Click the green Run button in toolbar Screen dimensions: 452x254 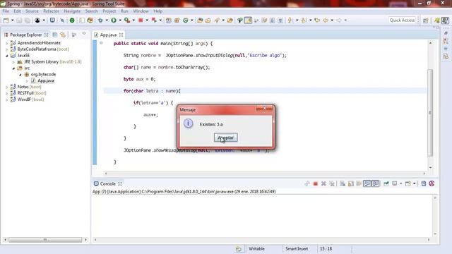[114, 20]
